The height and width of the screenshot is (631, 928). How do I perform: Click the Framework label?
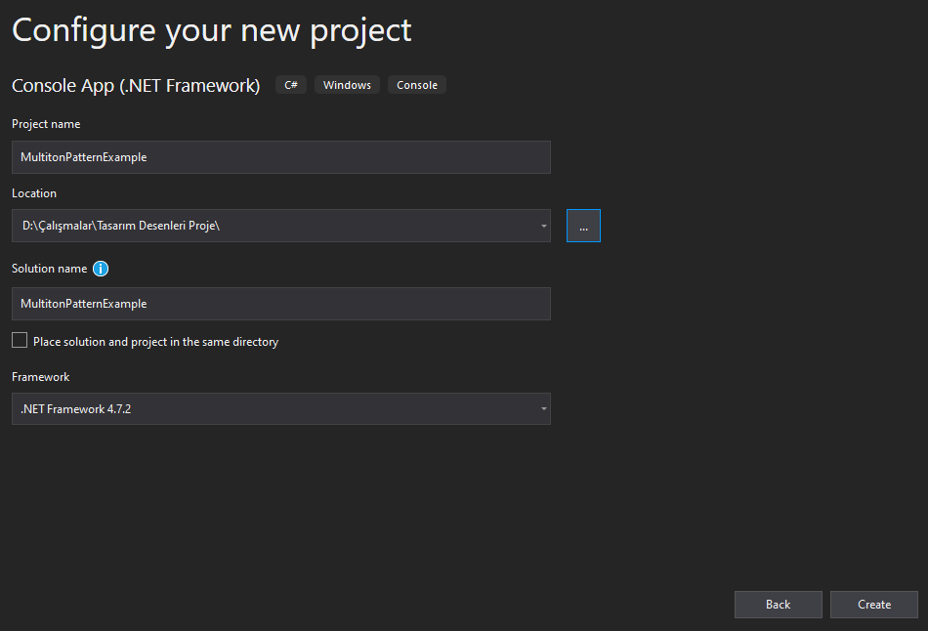[41, 376]
